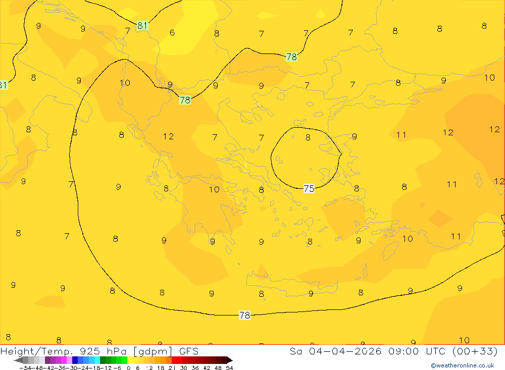Click the '-54' label under the color scale
The width and height of the screenshot is (505, 370).
(26, 368)
